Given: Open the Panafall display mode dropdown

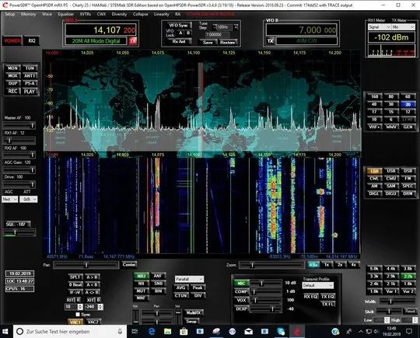Looking at the screenshot, I should 189,279.
